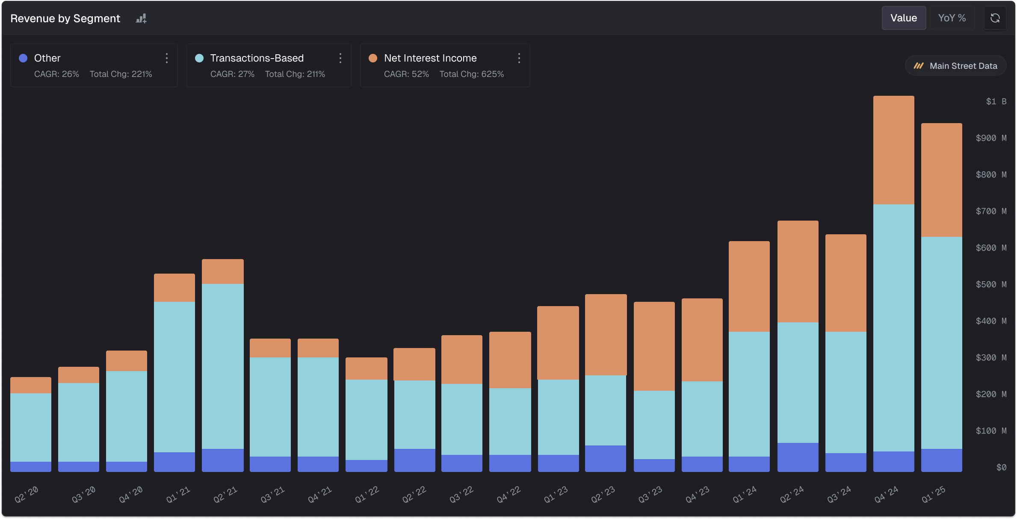Click the teal Transactions-Based color dot
Viewport: 1017px width, 519px height.
coord(199,58)
